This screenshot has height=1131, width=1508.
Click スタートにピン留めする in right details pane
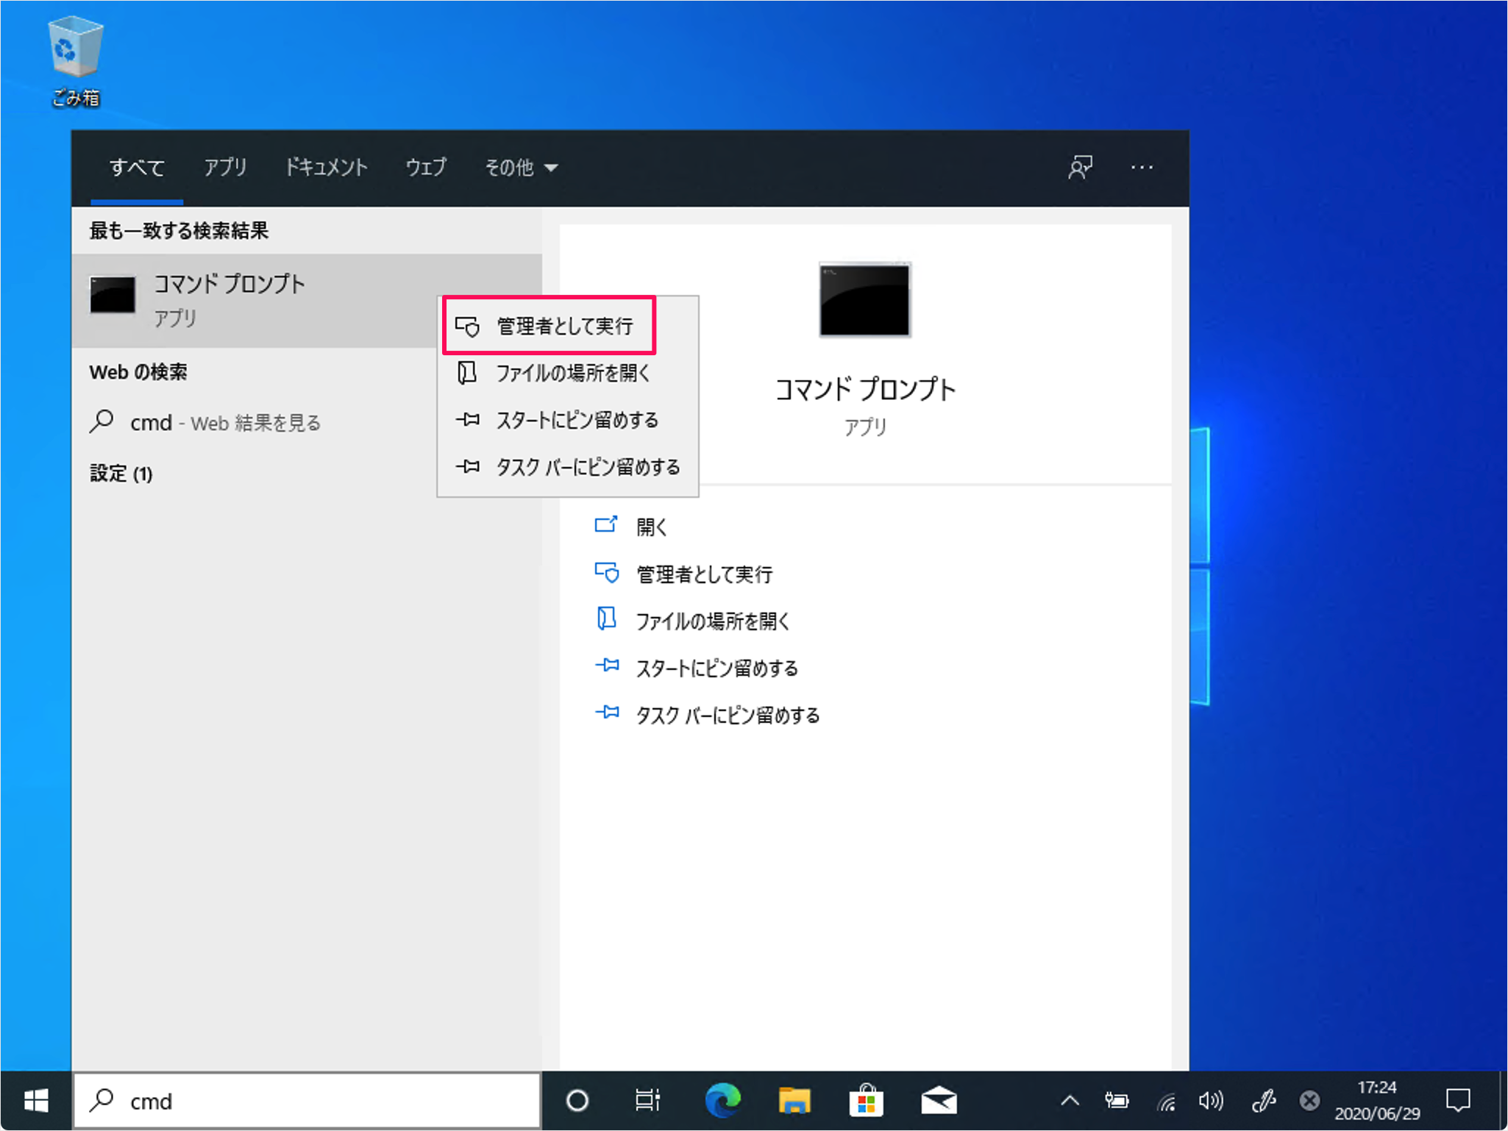tap(716, 668)
